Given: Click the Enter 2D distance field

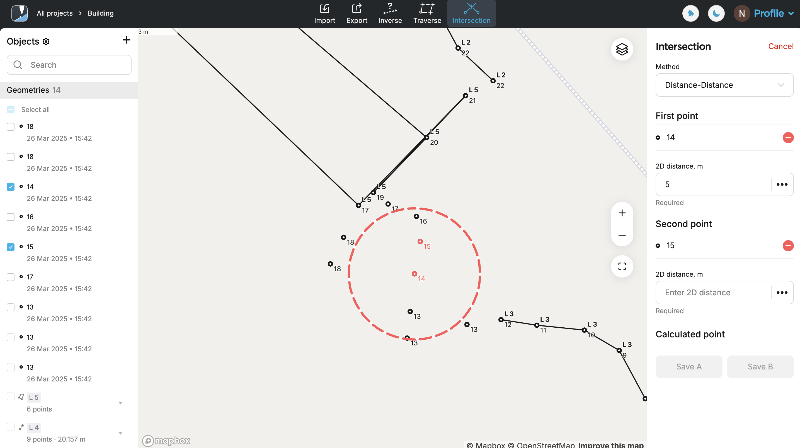Looking at the screenshot, I should tap(713, 293).
